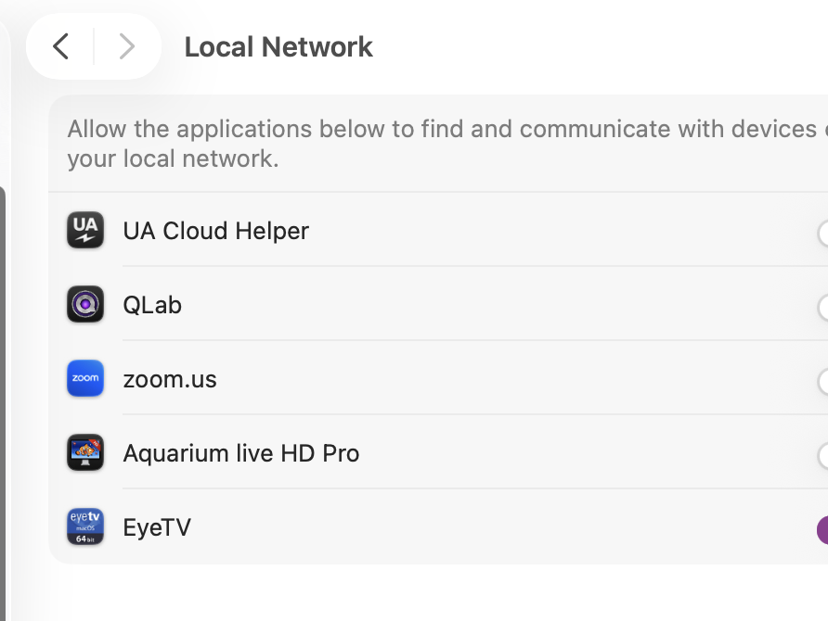Disable local network access for EyeTV

click(x=822, y=530)
